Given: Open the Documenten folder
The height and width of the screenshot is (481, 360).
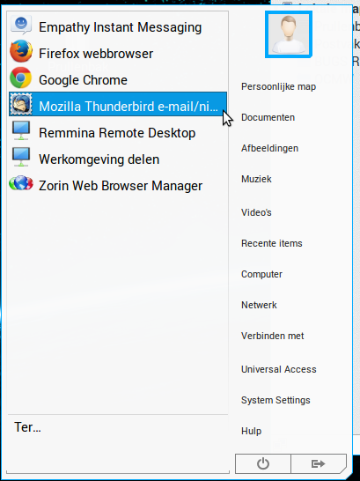Looking at the screenshot, I should (268, 117).
